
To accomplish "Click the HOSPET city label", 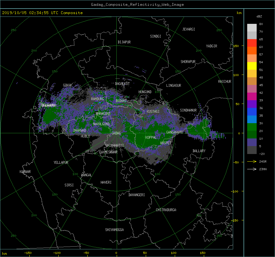I will 166,143.
